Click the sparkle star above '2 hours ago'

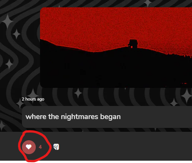click(33, 94)
